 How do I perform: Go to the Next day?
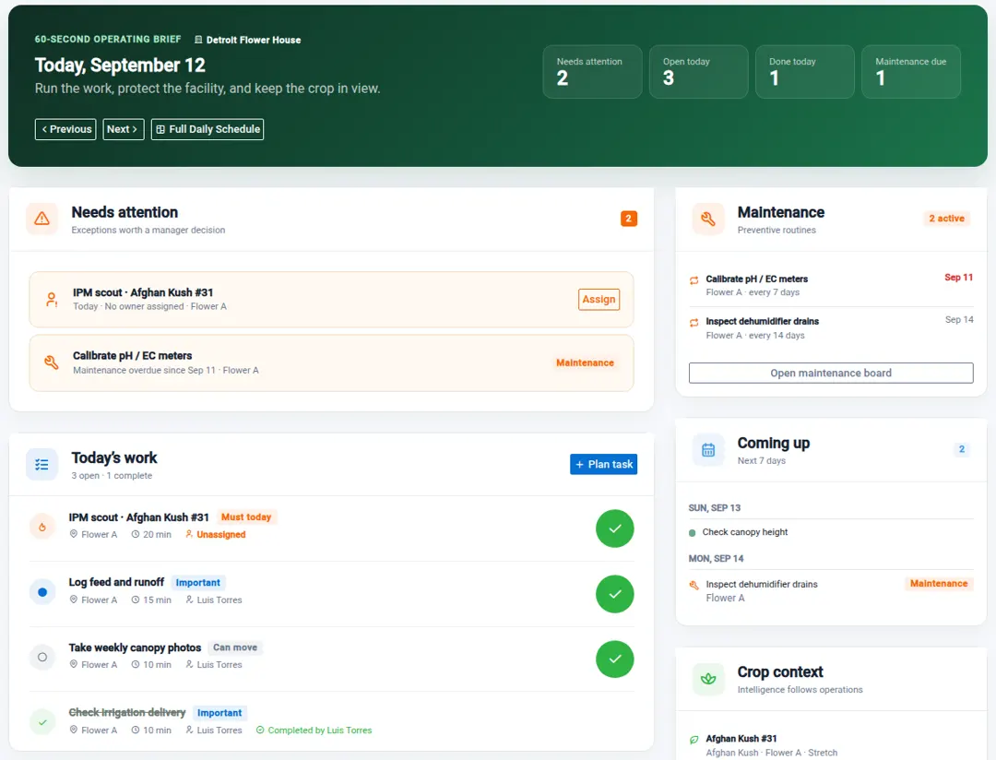coord(124,129)
